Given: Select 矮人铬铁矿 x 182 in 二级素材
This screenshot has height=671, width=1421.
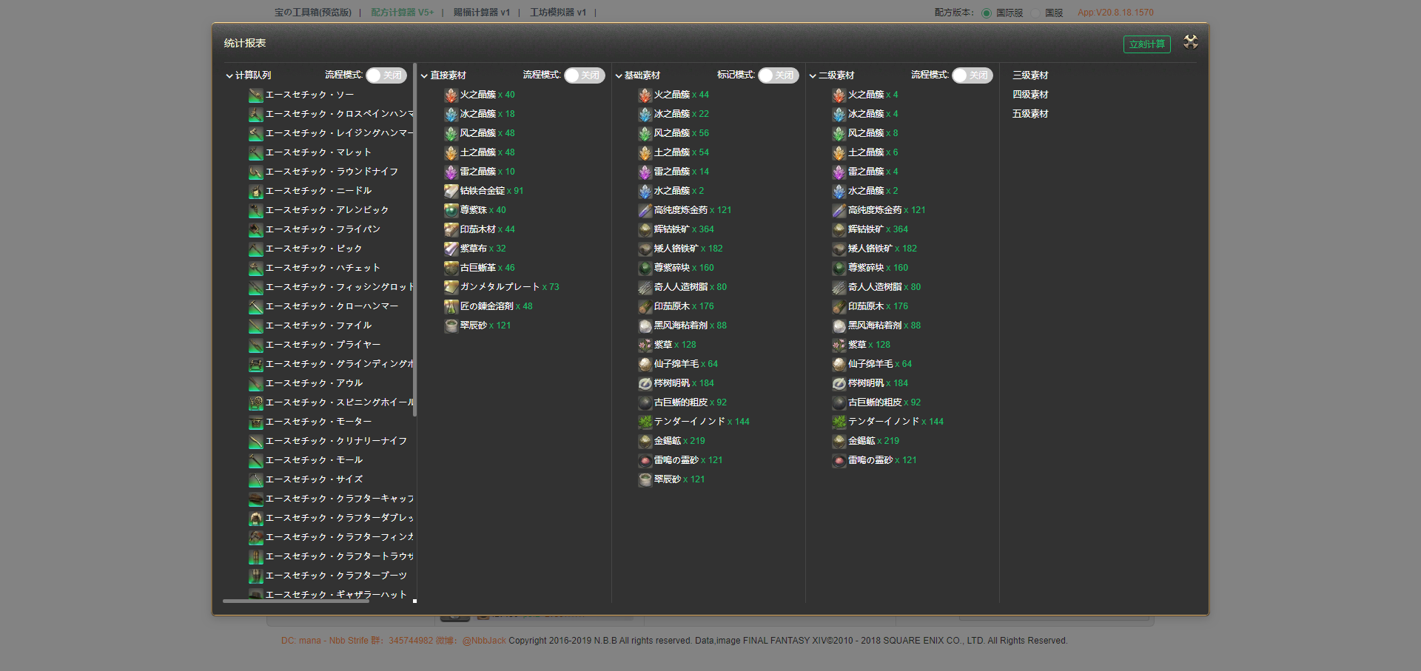Looking at the screenshot, I should tap(874, 249).
